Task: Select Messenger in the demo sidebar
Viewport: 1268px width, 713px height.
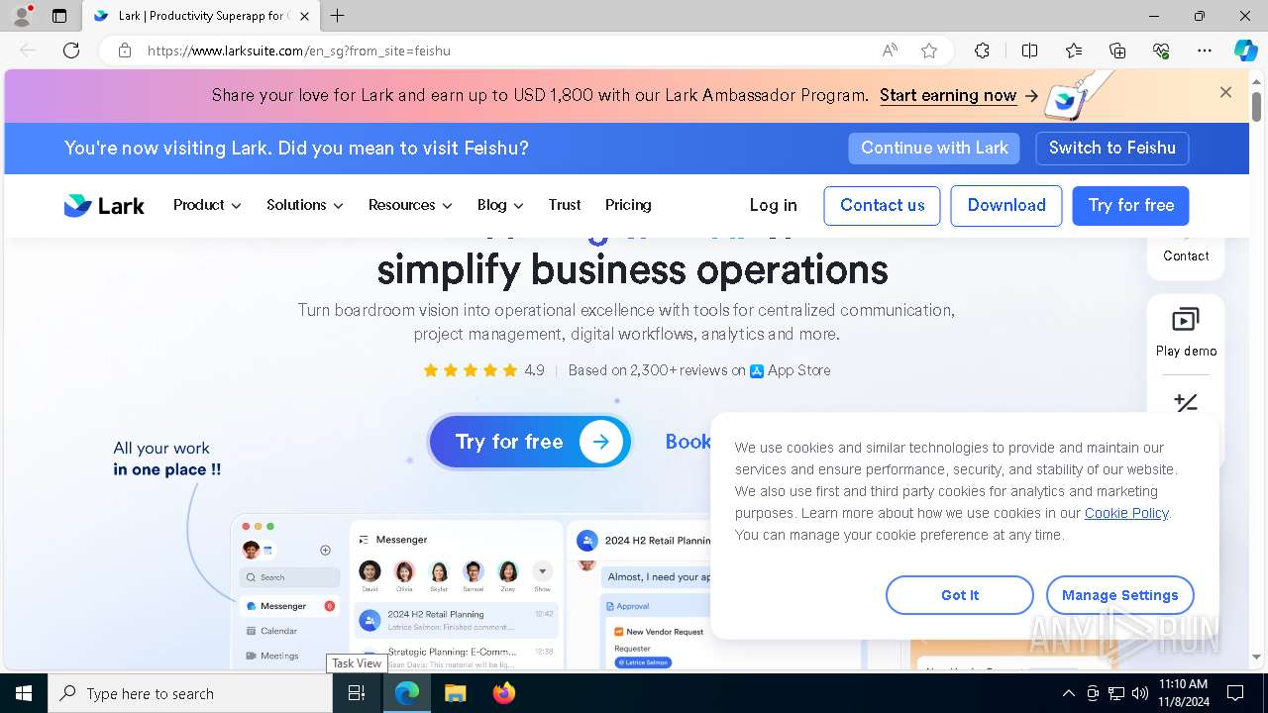Action: [289, 606]
